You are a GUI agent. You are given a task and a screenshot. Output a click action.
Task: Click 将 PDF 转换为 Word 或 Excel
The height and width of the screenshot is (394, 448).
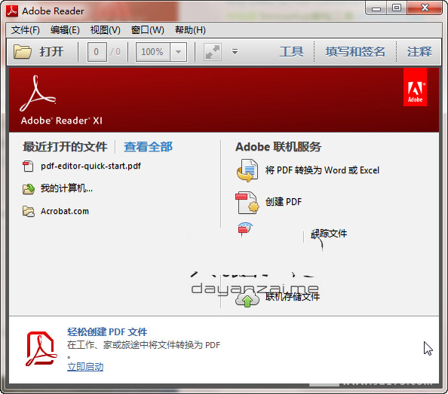pos(322,170)
